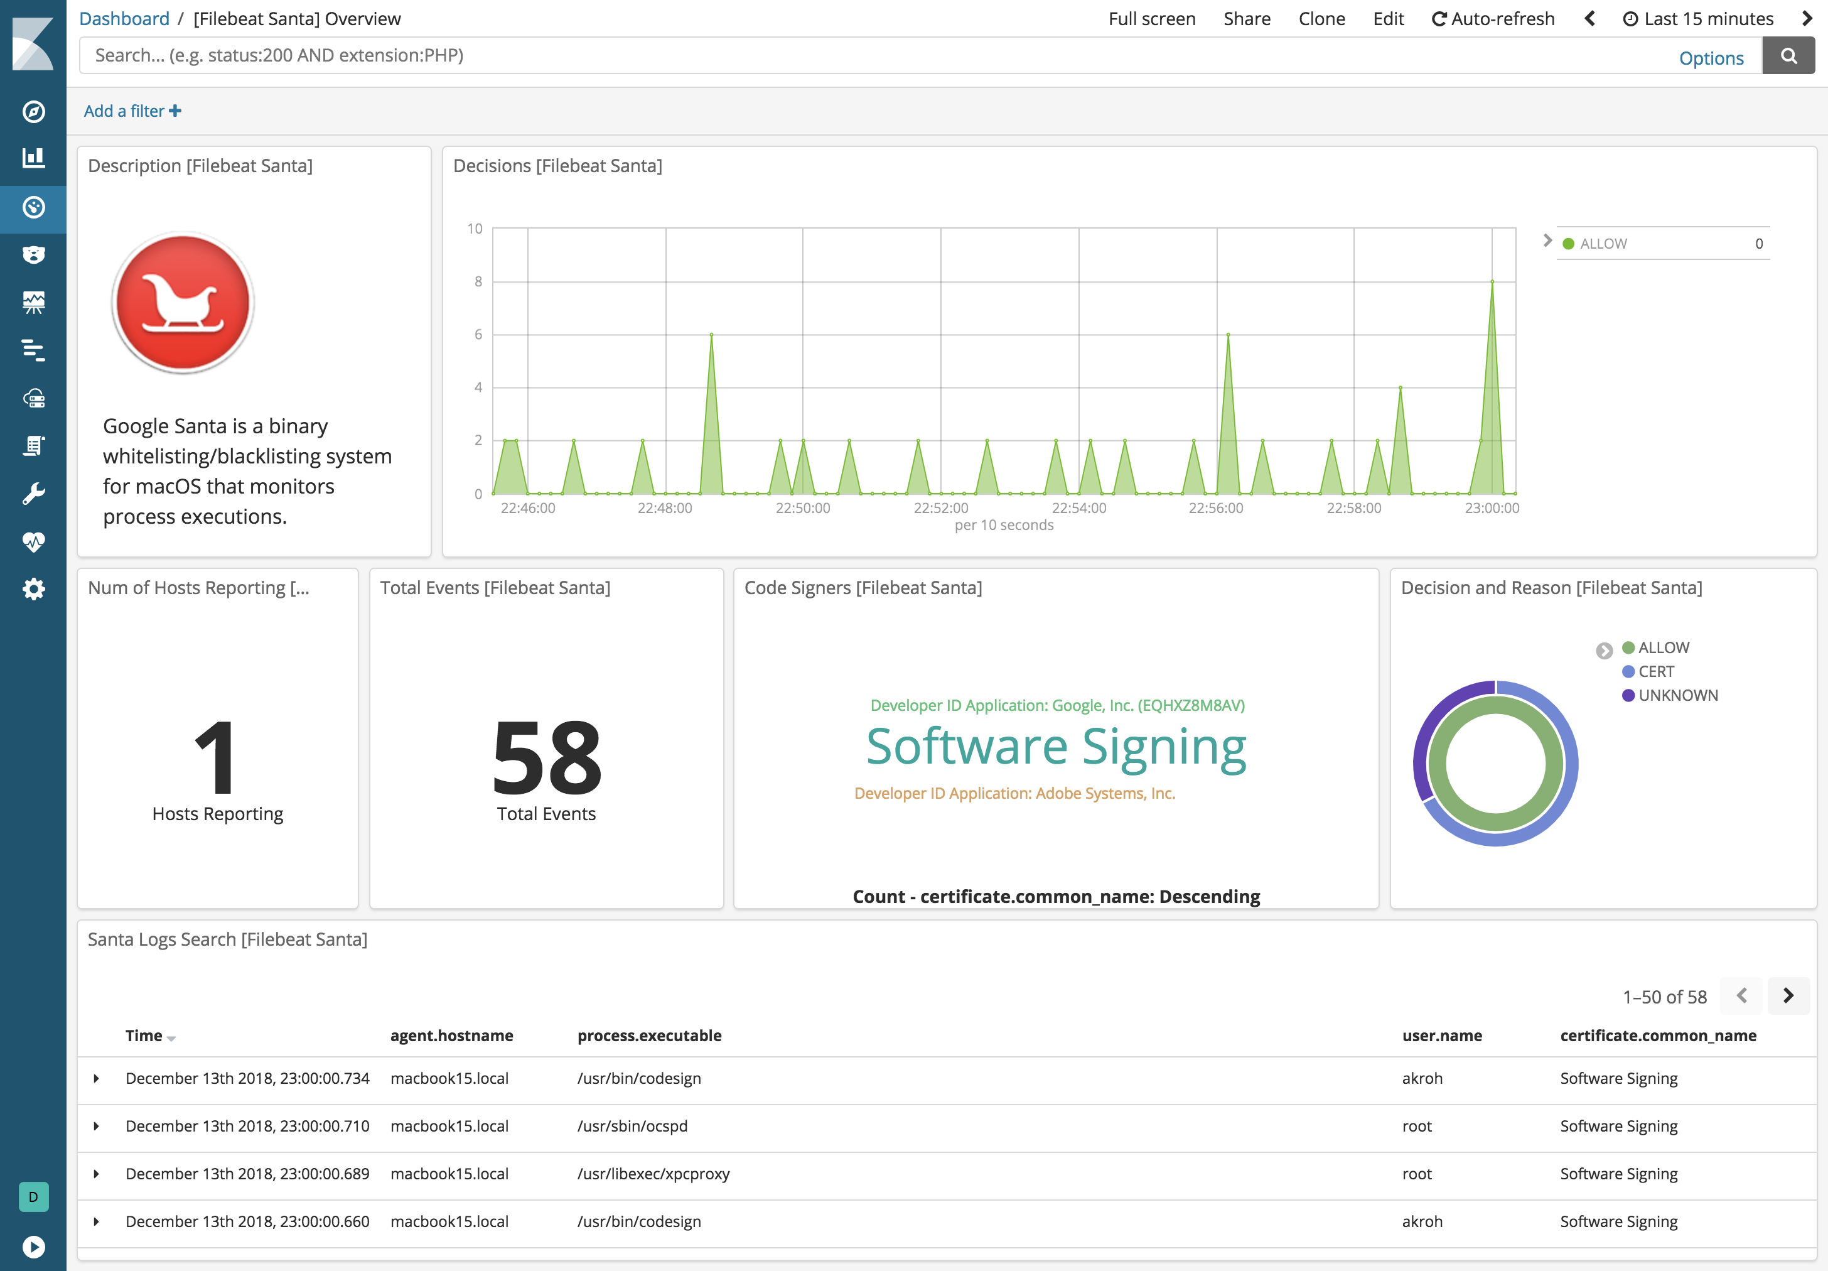Toggle the ALLOW series in the donut legend
1828x1271 pixels.
[x=1662, y=647]
